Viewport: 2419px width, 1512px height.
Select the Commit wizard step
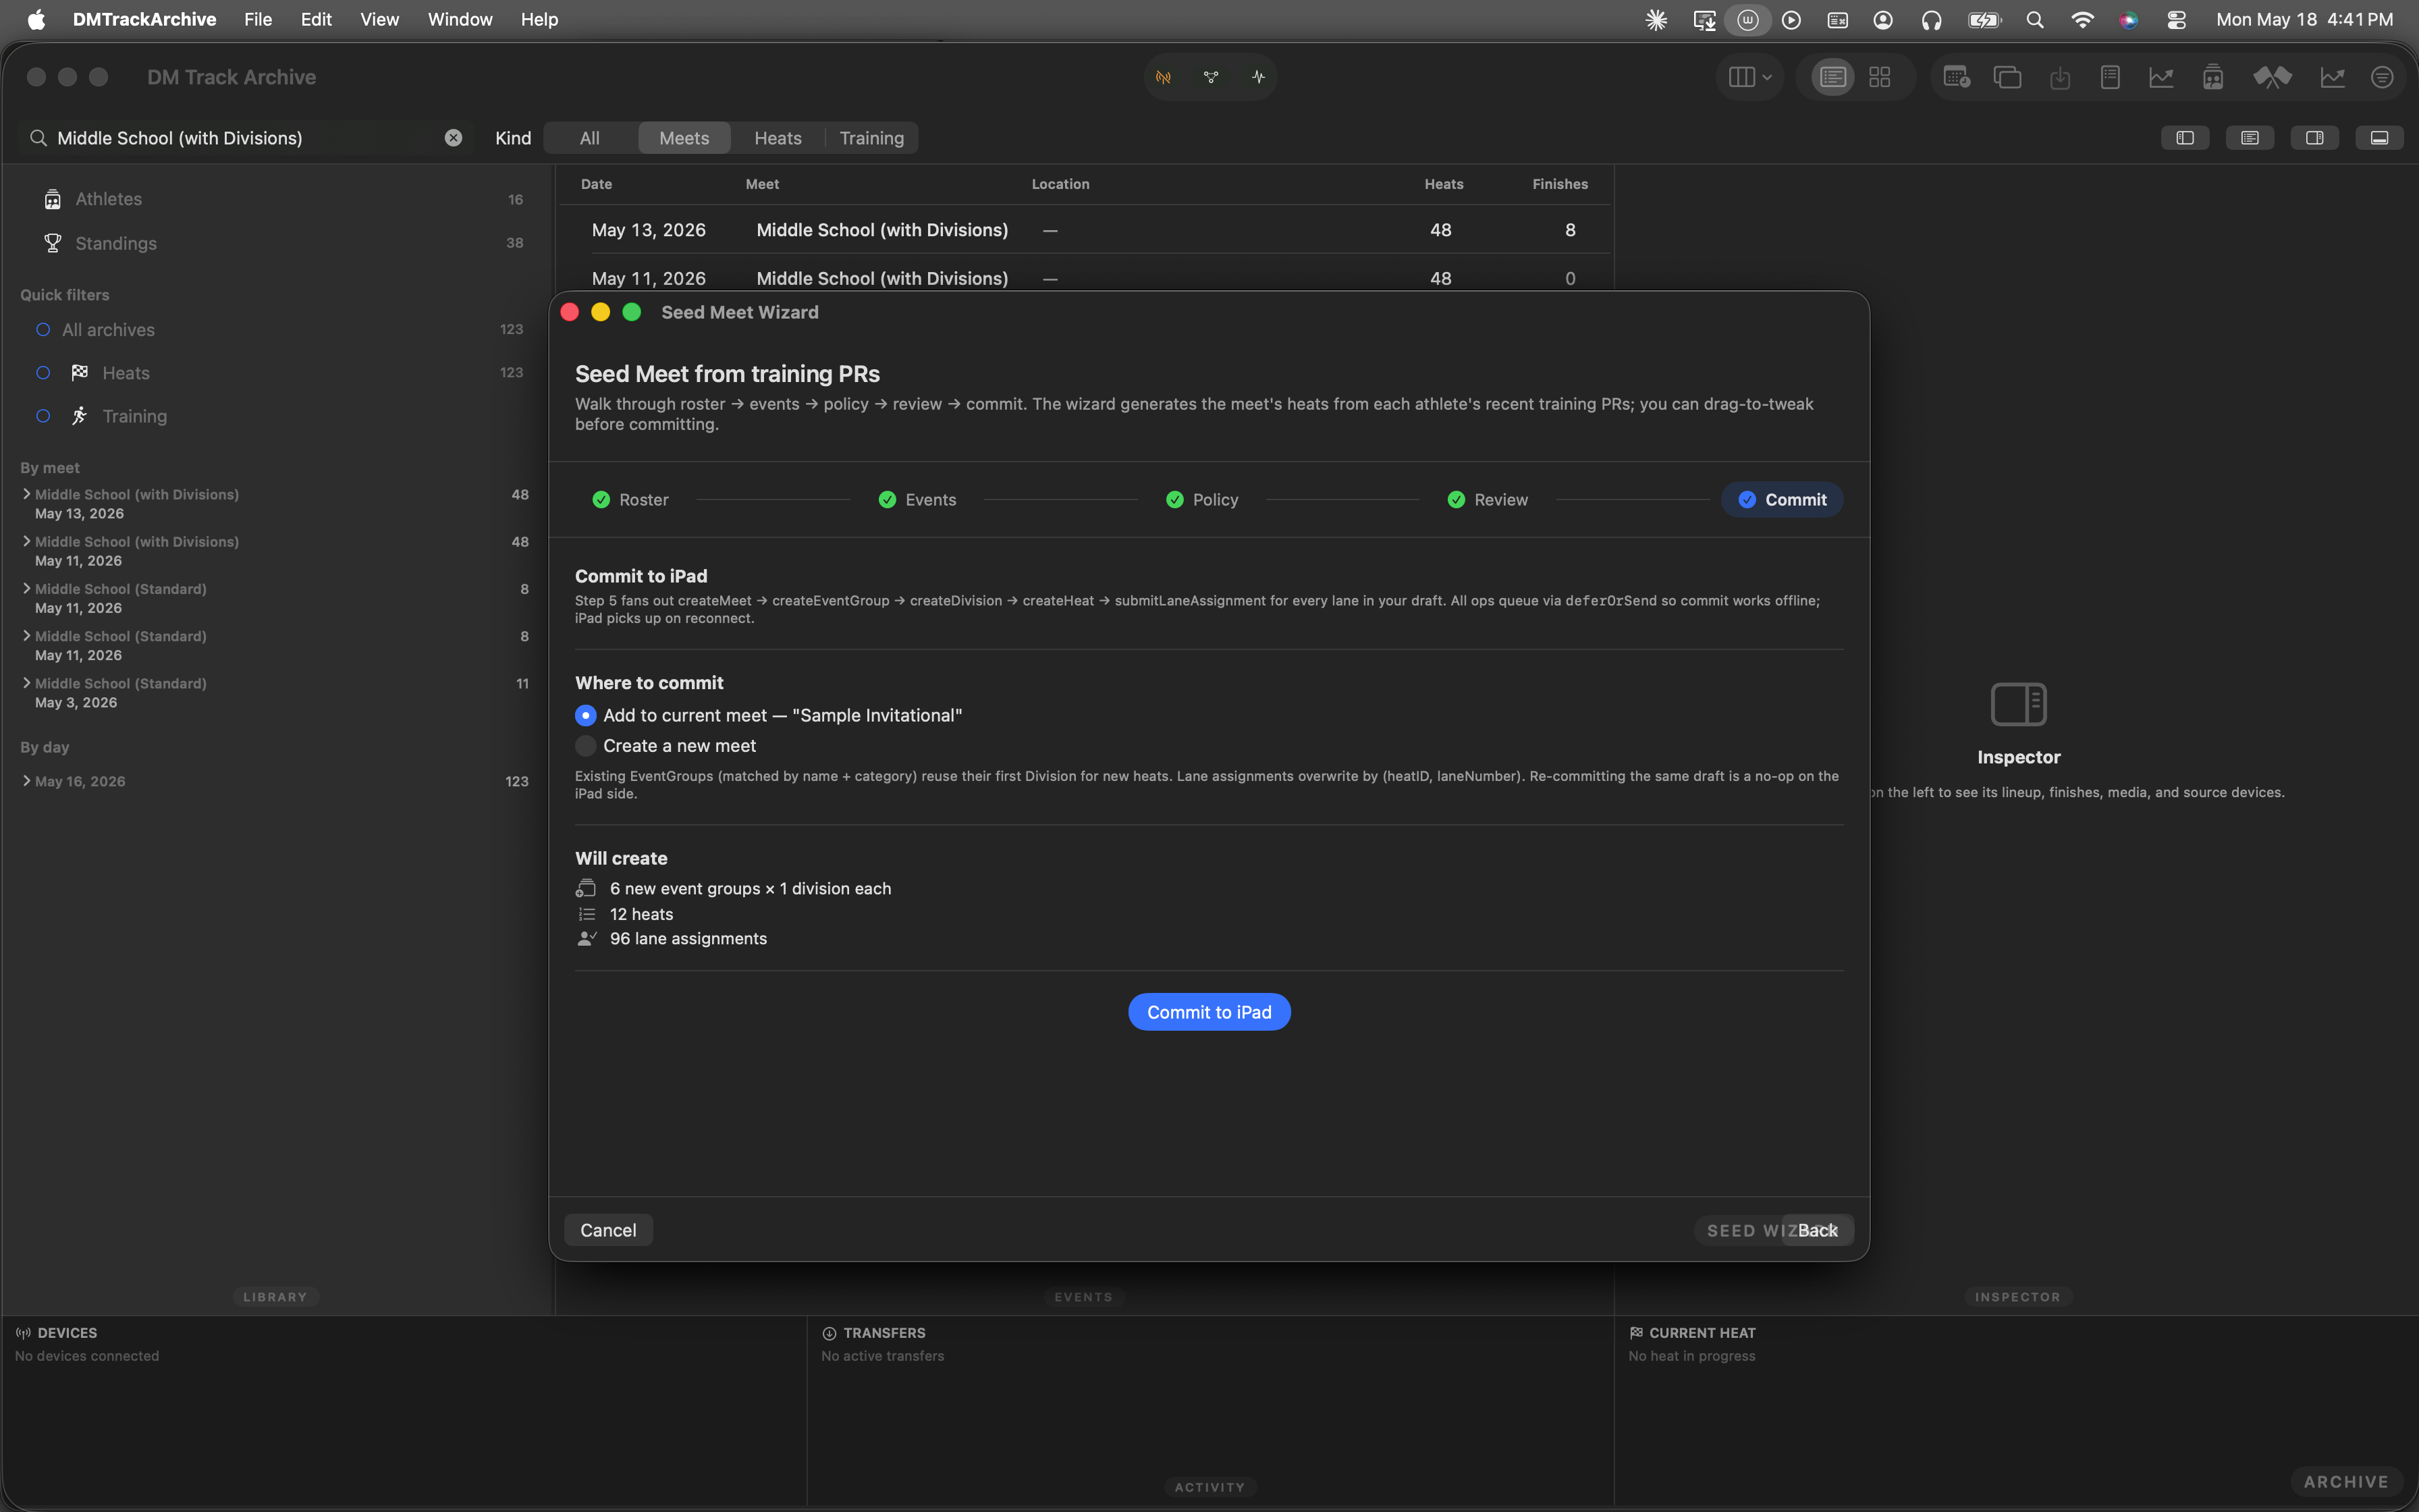tap(1783, 500)
